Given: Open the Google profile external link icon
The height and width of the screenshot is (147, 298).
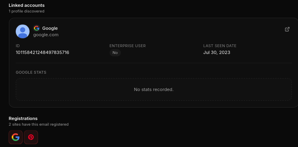Looking at the screenshot, I should (287, 29).
